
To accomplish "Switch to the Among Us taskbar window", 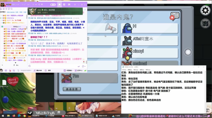I will (132, 116).
